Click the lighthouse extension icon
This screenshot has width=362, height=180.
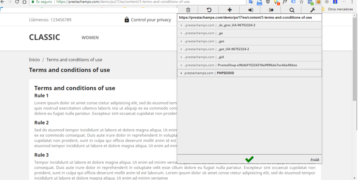[x=335, y=2]
